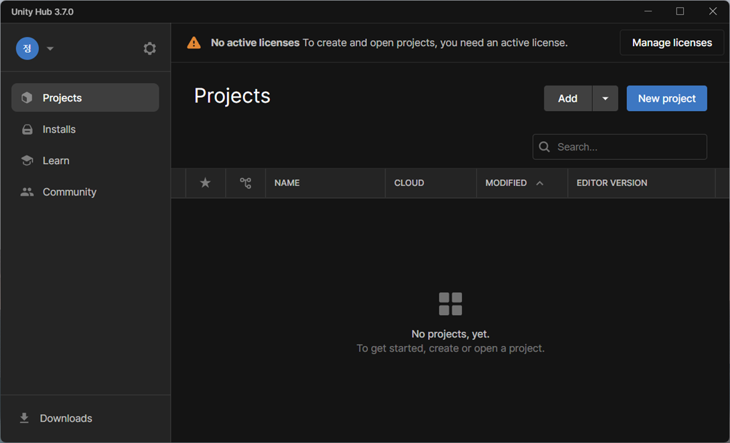Close the Unity Hub window
730x443 pixels.
713,11
